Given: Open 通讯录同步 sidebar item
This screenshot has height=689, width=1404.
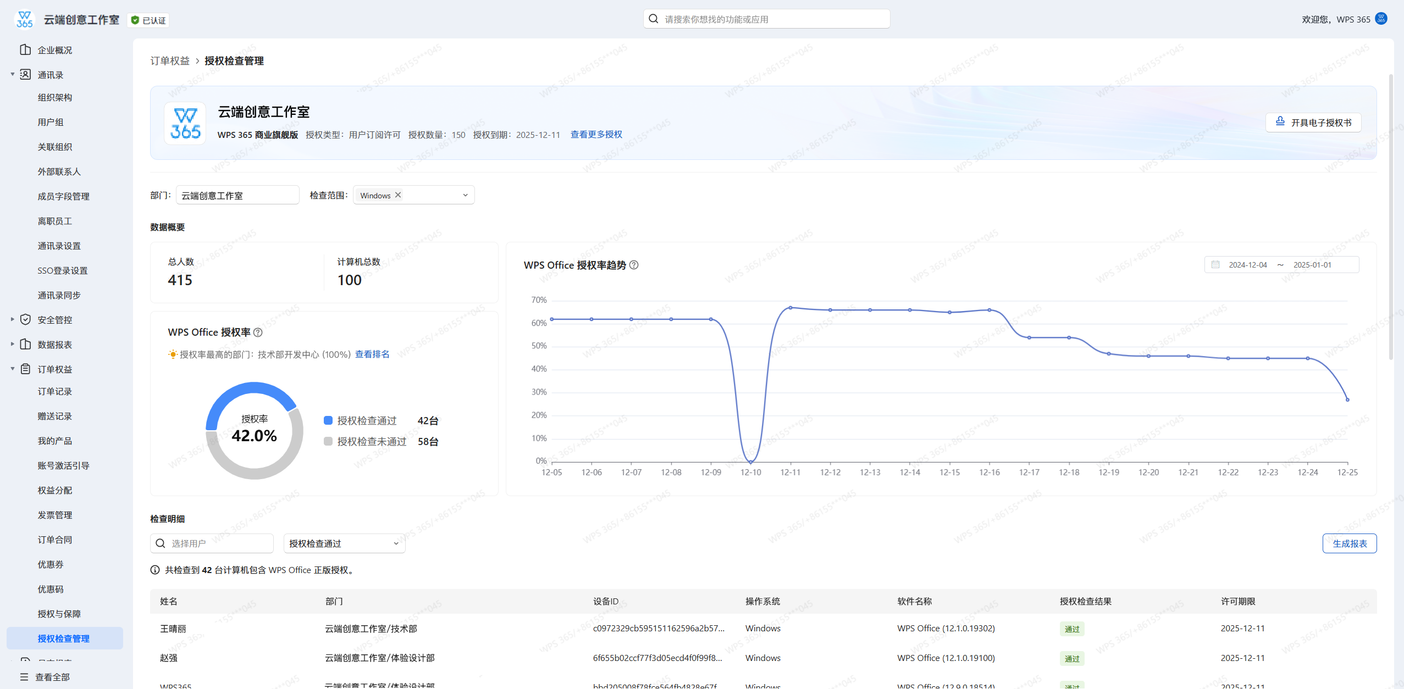Looking at the screenshot, I should (59, 295).
